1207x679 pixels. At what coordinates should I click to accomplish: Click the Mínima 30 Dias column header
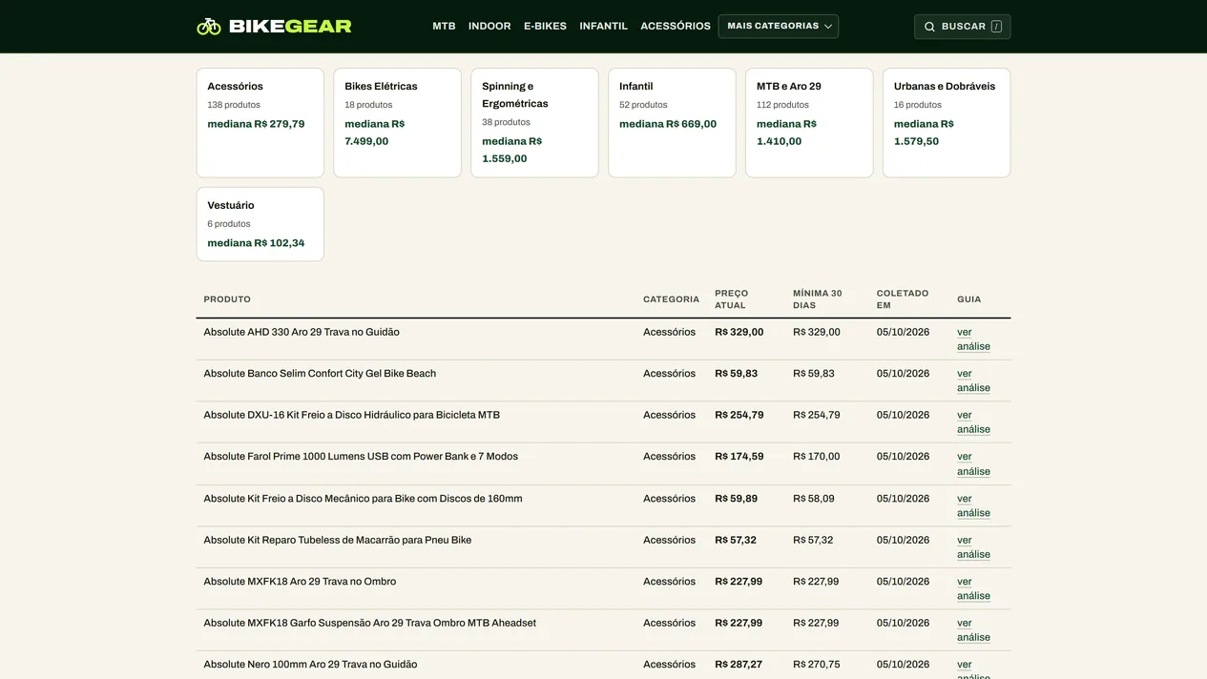pos(818,299)
